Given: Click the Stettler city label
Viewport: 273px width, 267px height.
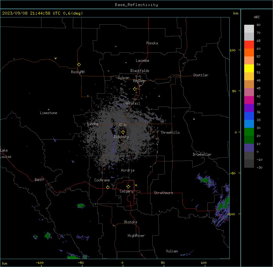Looking at the screenshot, I should (201, 75).
